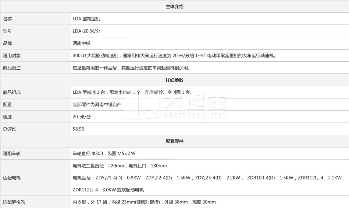349x208 pixels.
Task: Click the 适配麻梭轮 row label
Action: tap(14, 202)
